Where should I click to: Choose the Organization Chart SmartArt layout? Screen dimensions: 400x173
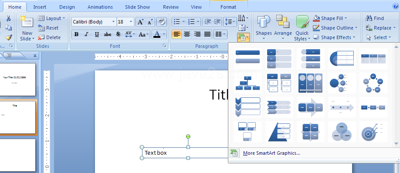pyautogui.click(x=247, y=83)
